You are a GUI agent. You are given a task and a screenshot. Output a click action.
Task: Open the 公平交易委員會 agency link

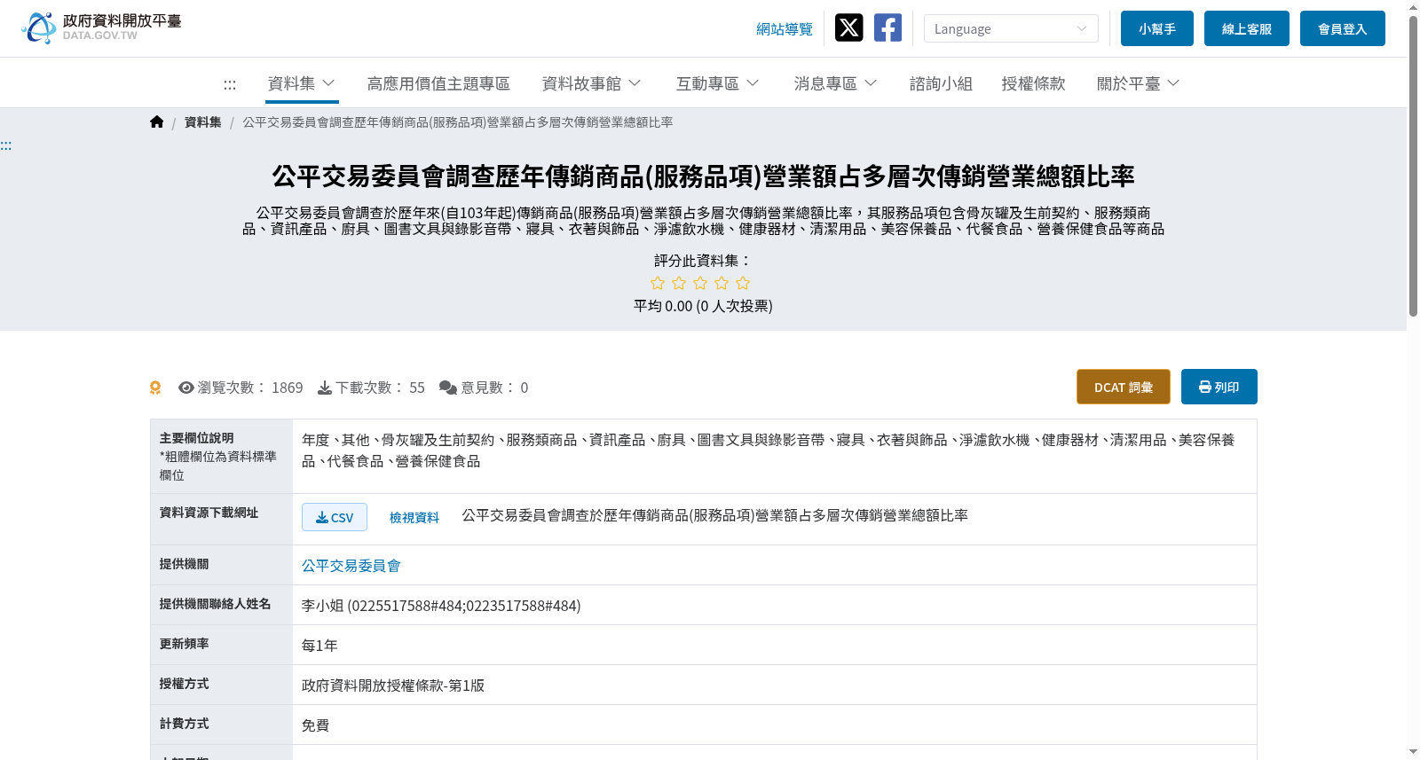tap(351, 566)
